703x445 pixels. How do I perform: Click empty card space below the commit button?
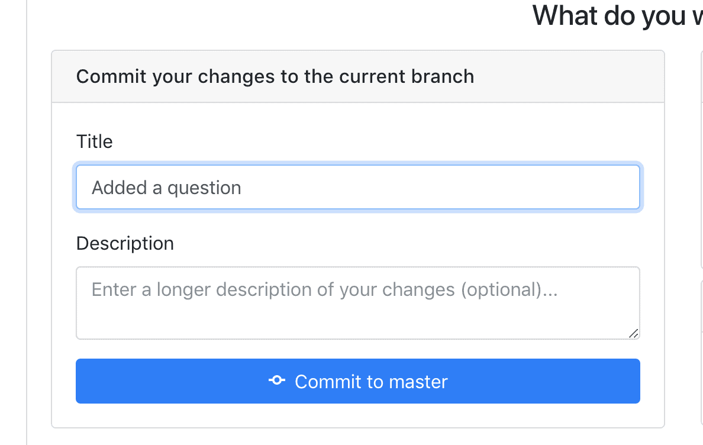(358, 415)
